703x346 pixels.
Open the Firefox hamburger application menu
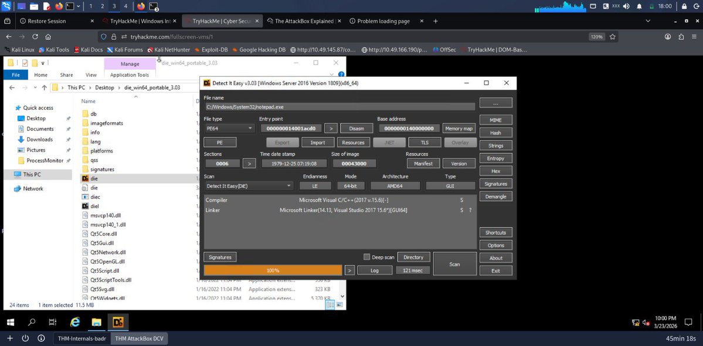[694, 37]
